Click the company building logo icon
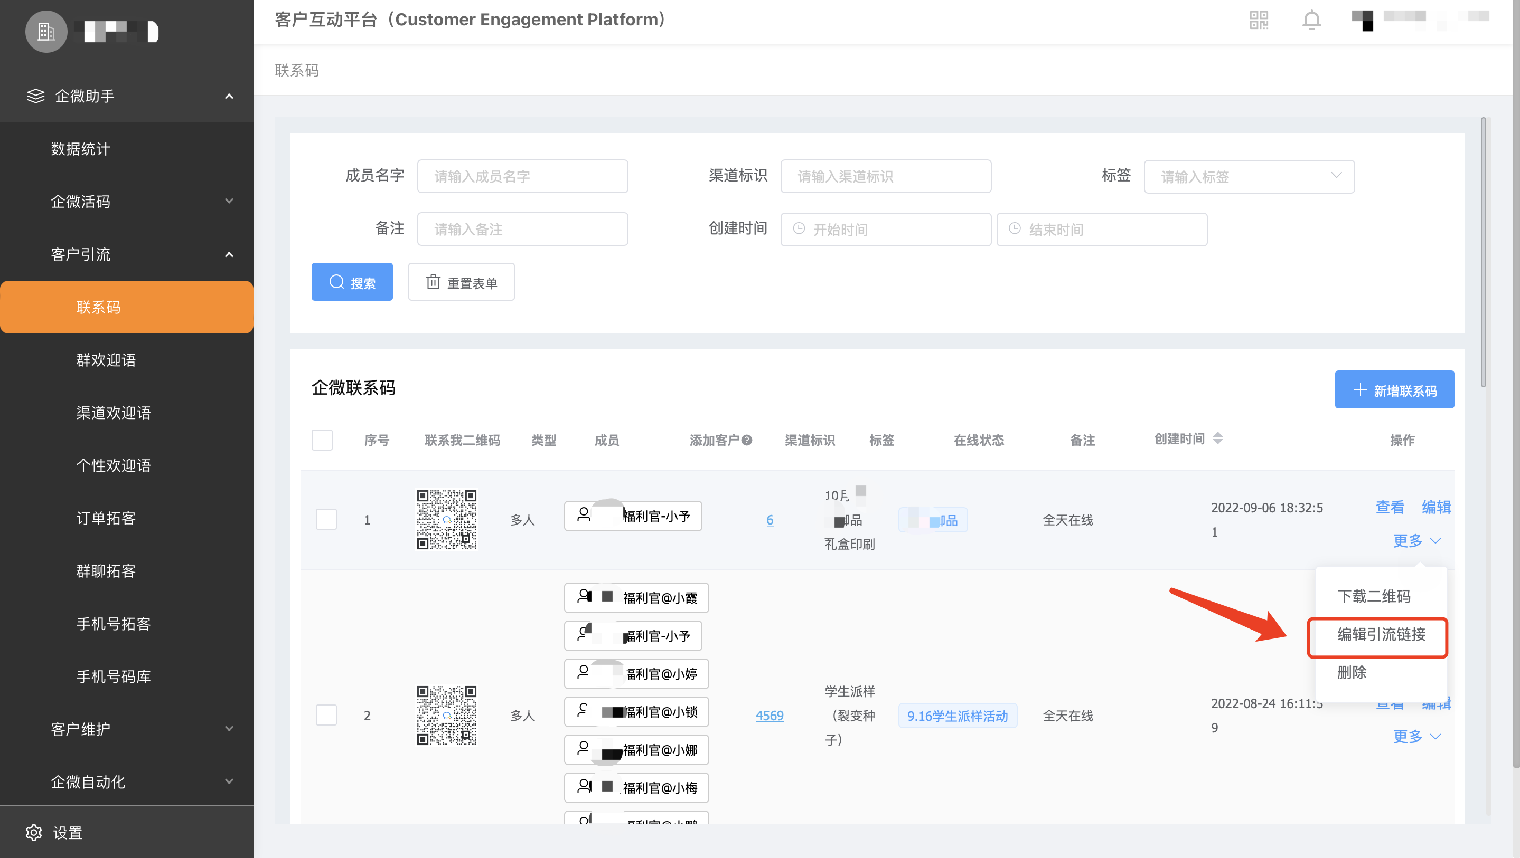The height and width of the screenshot is (858, 1520). (46, 31)
